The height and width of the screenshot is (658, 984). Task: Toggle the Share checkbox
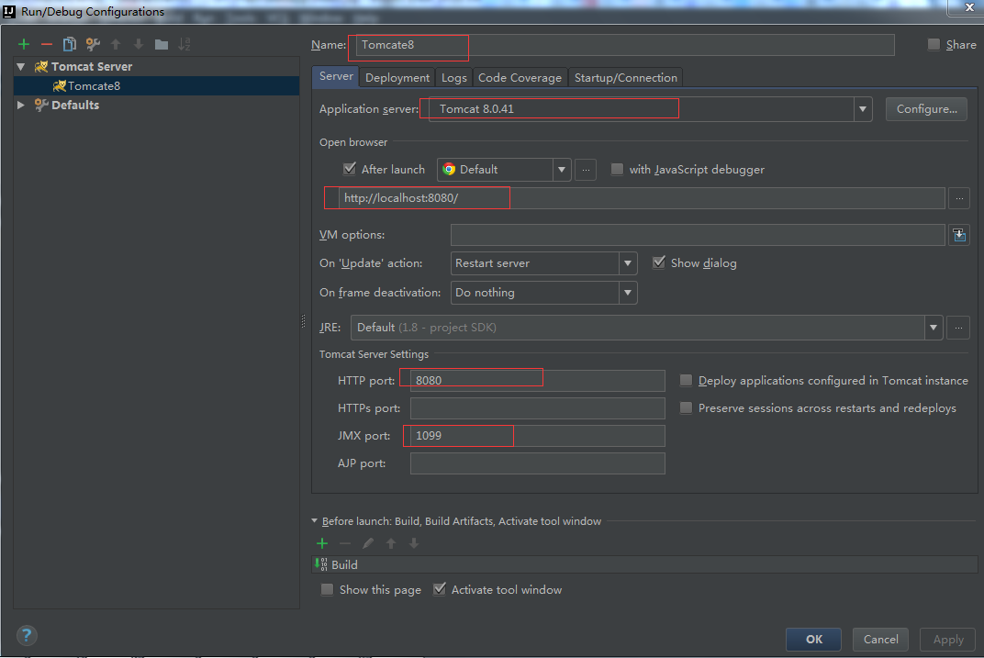click(x=934, y=45)
